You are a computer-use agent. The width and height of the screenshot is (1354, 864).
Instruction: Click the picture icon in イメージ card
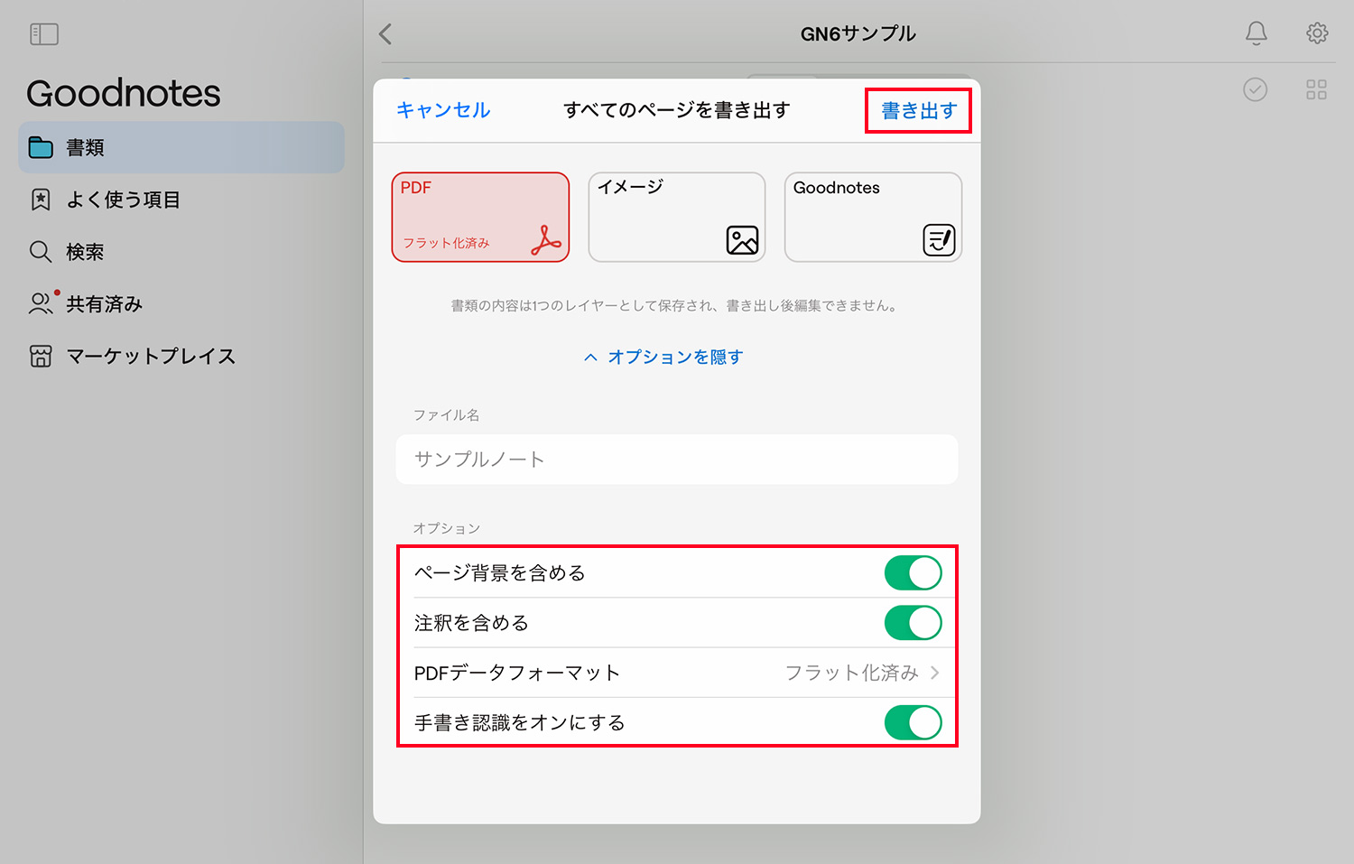click(x=742, y=240)
